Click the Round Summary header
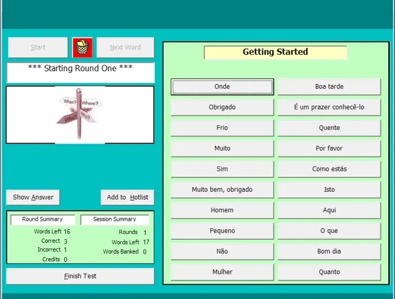 coord(42,220)
